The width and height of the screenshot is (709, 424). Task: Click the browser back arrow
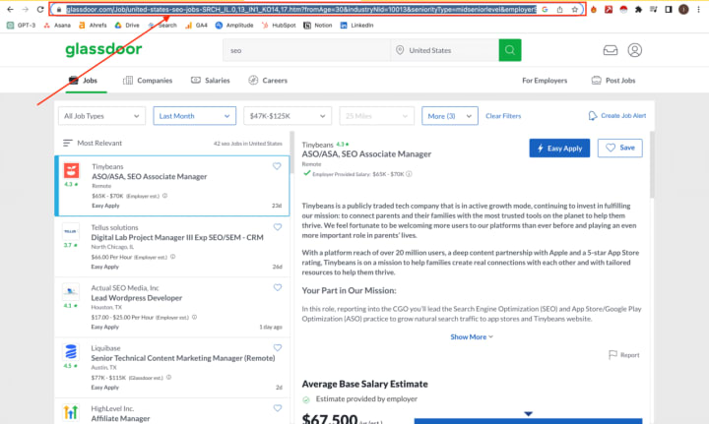(10, 9)
